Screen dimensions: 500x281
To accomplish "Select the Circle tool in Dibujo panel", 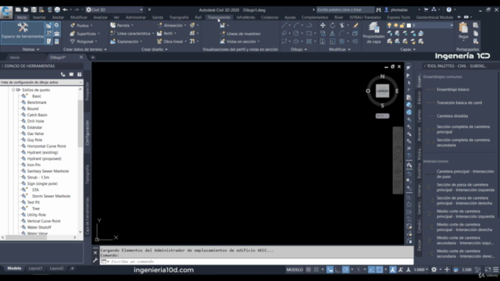I will pyautogui.click(x=296, y=33).
